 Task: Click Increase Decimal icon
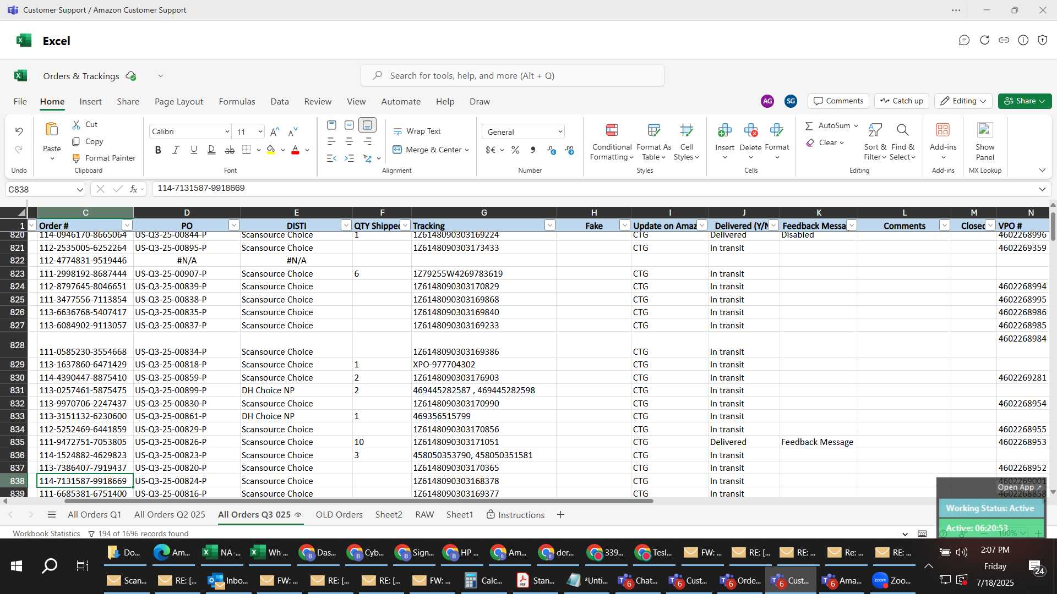[x=552, y=150]
